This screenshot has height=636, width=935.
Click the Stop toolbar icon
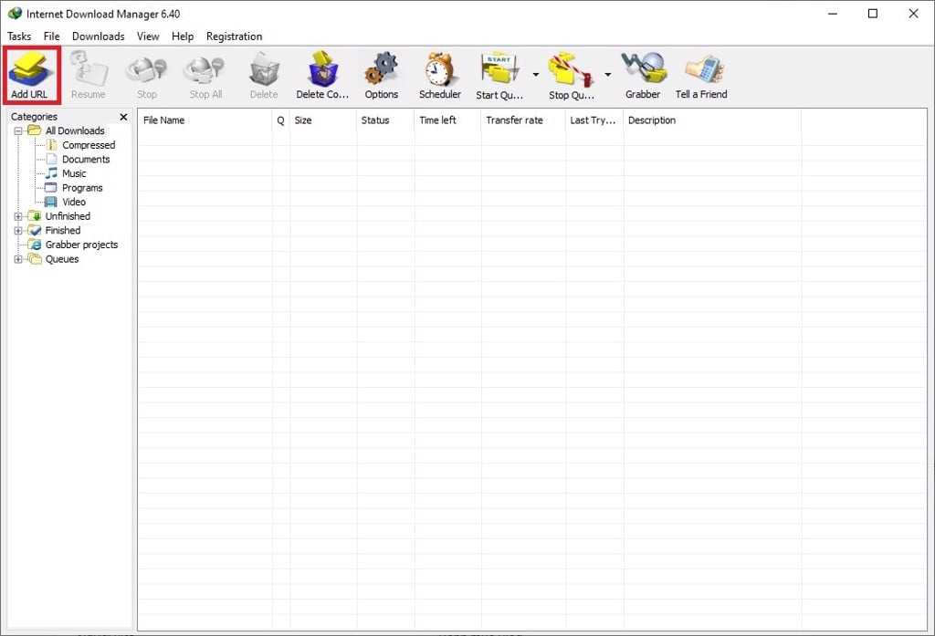[147, 75]
